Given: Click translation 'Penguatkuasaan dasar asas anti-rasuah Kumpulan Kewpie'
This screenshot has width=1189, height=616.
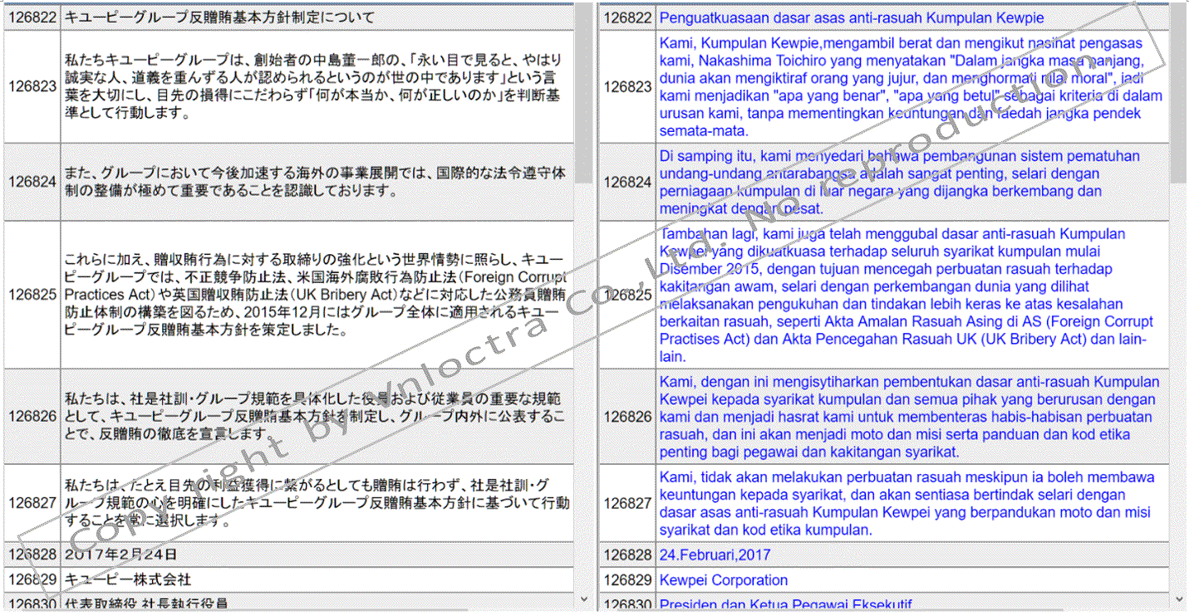Looking at the screenshot, I should point(852,17).
